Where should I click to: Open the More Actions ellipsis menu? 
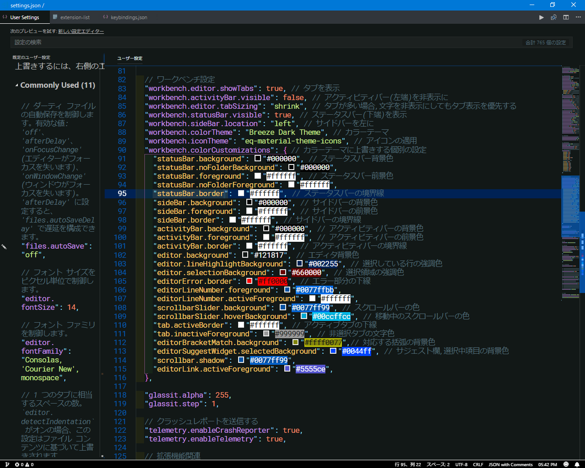pyautogui.click(x=578, y=17)
